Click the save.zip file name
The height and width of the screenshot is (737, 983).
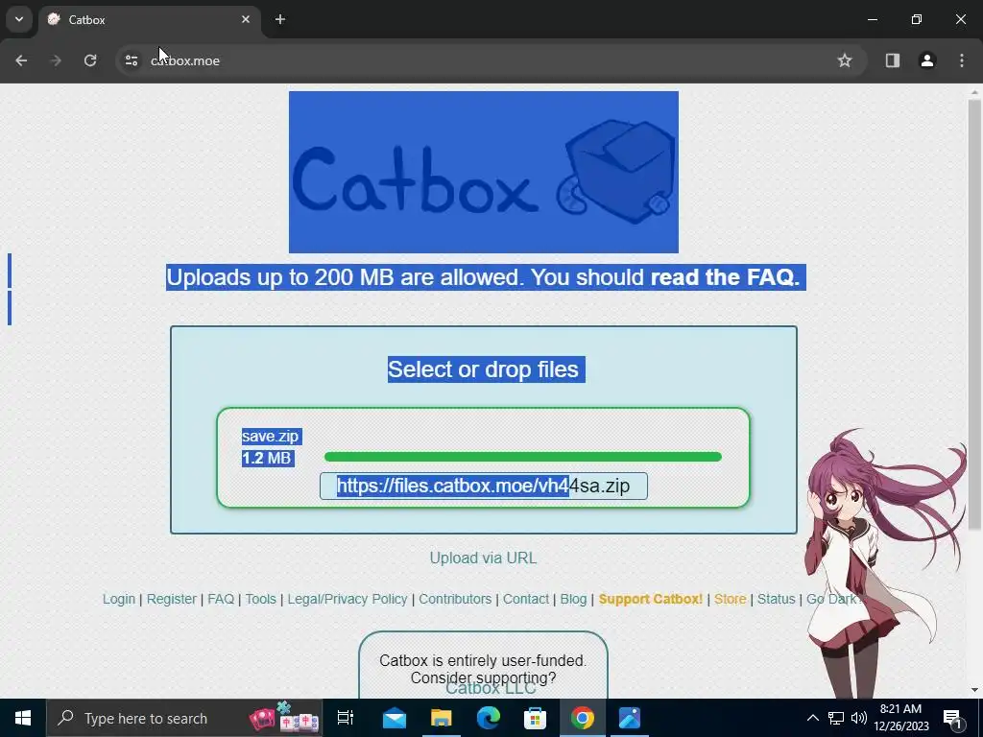tap(270, 437)
